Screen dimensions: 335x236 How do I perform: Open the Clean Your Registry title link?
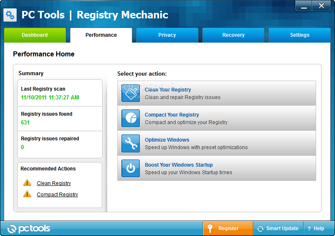coord(168,90)
